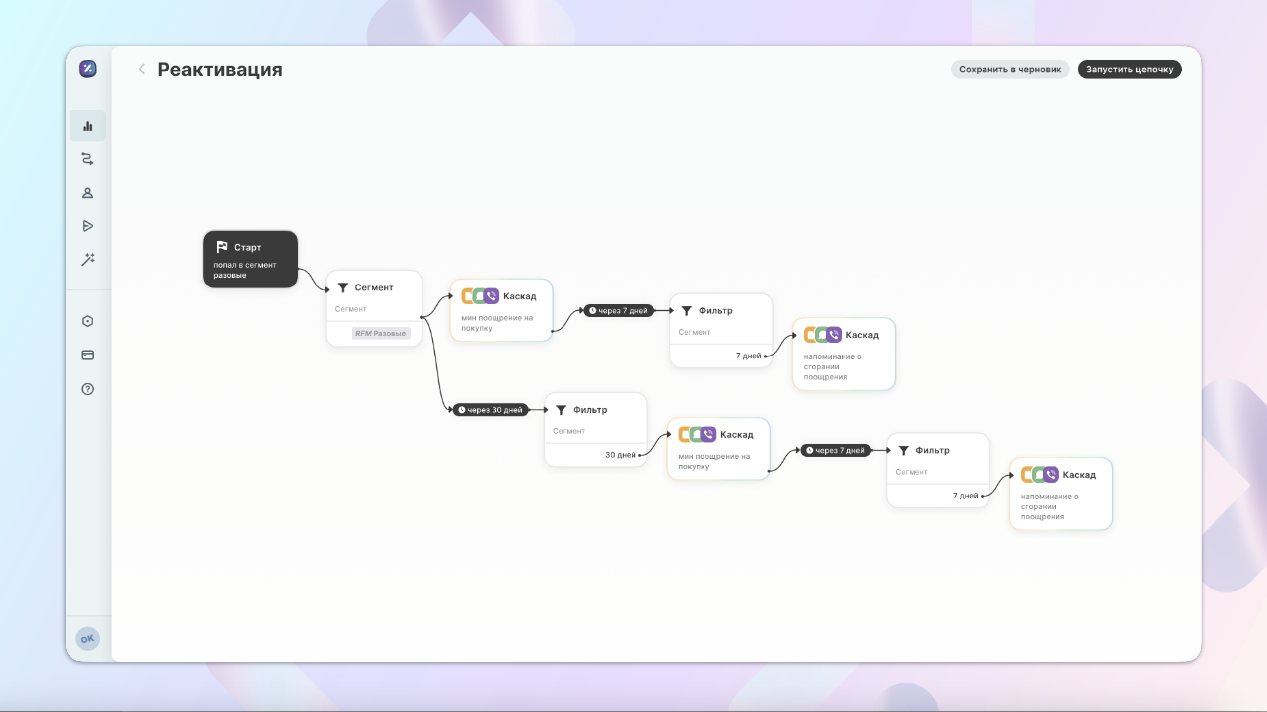Select the Фильтр node with 30 дней

click(596, 429)
